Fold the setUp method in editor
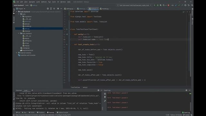The image size is (206, 116). [x=70, y=34]
